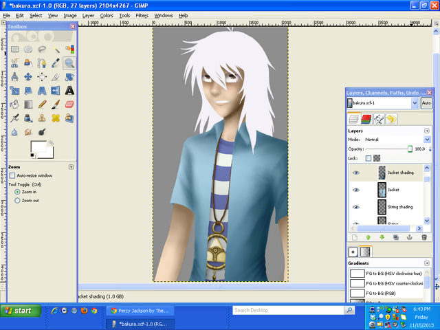
Task: Toggle lock alpha channel
Action: 377,159
